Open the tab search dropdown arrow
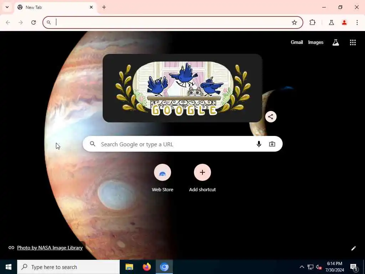Image resolution: width=365 pixels, height=274 pixels. [7, 7]
